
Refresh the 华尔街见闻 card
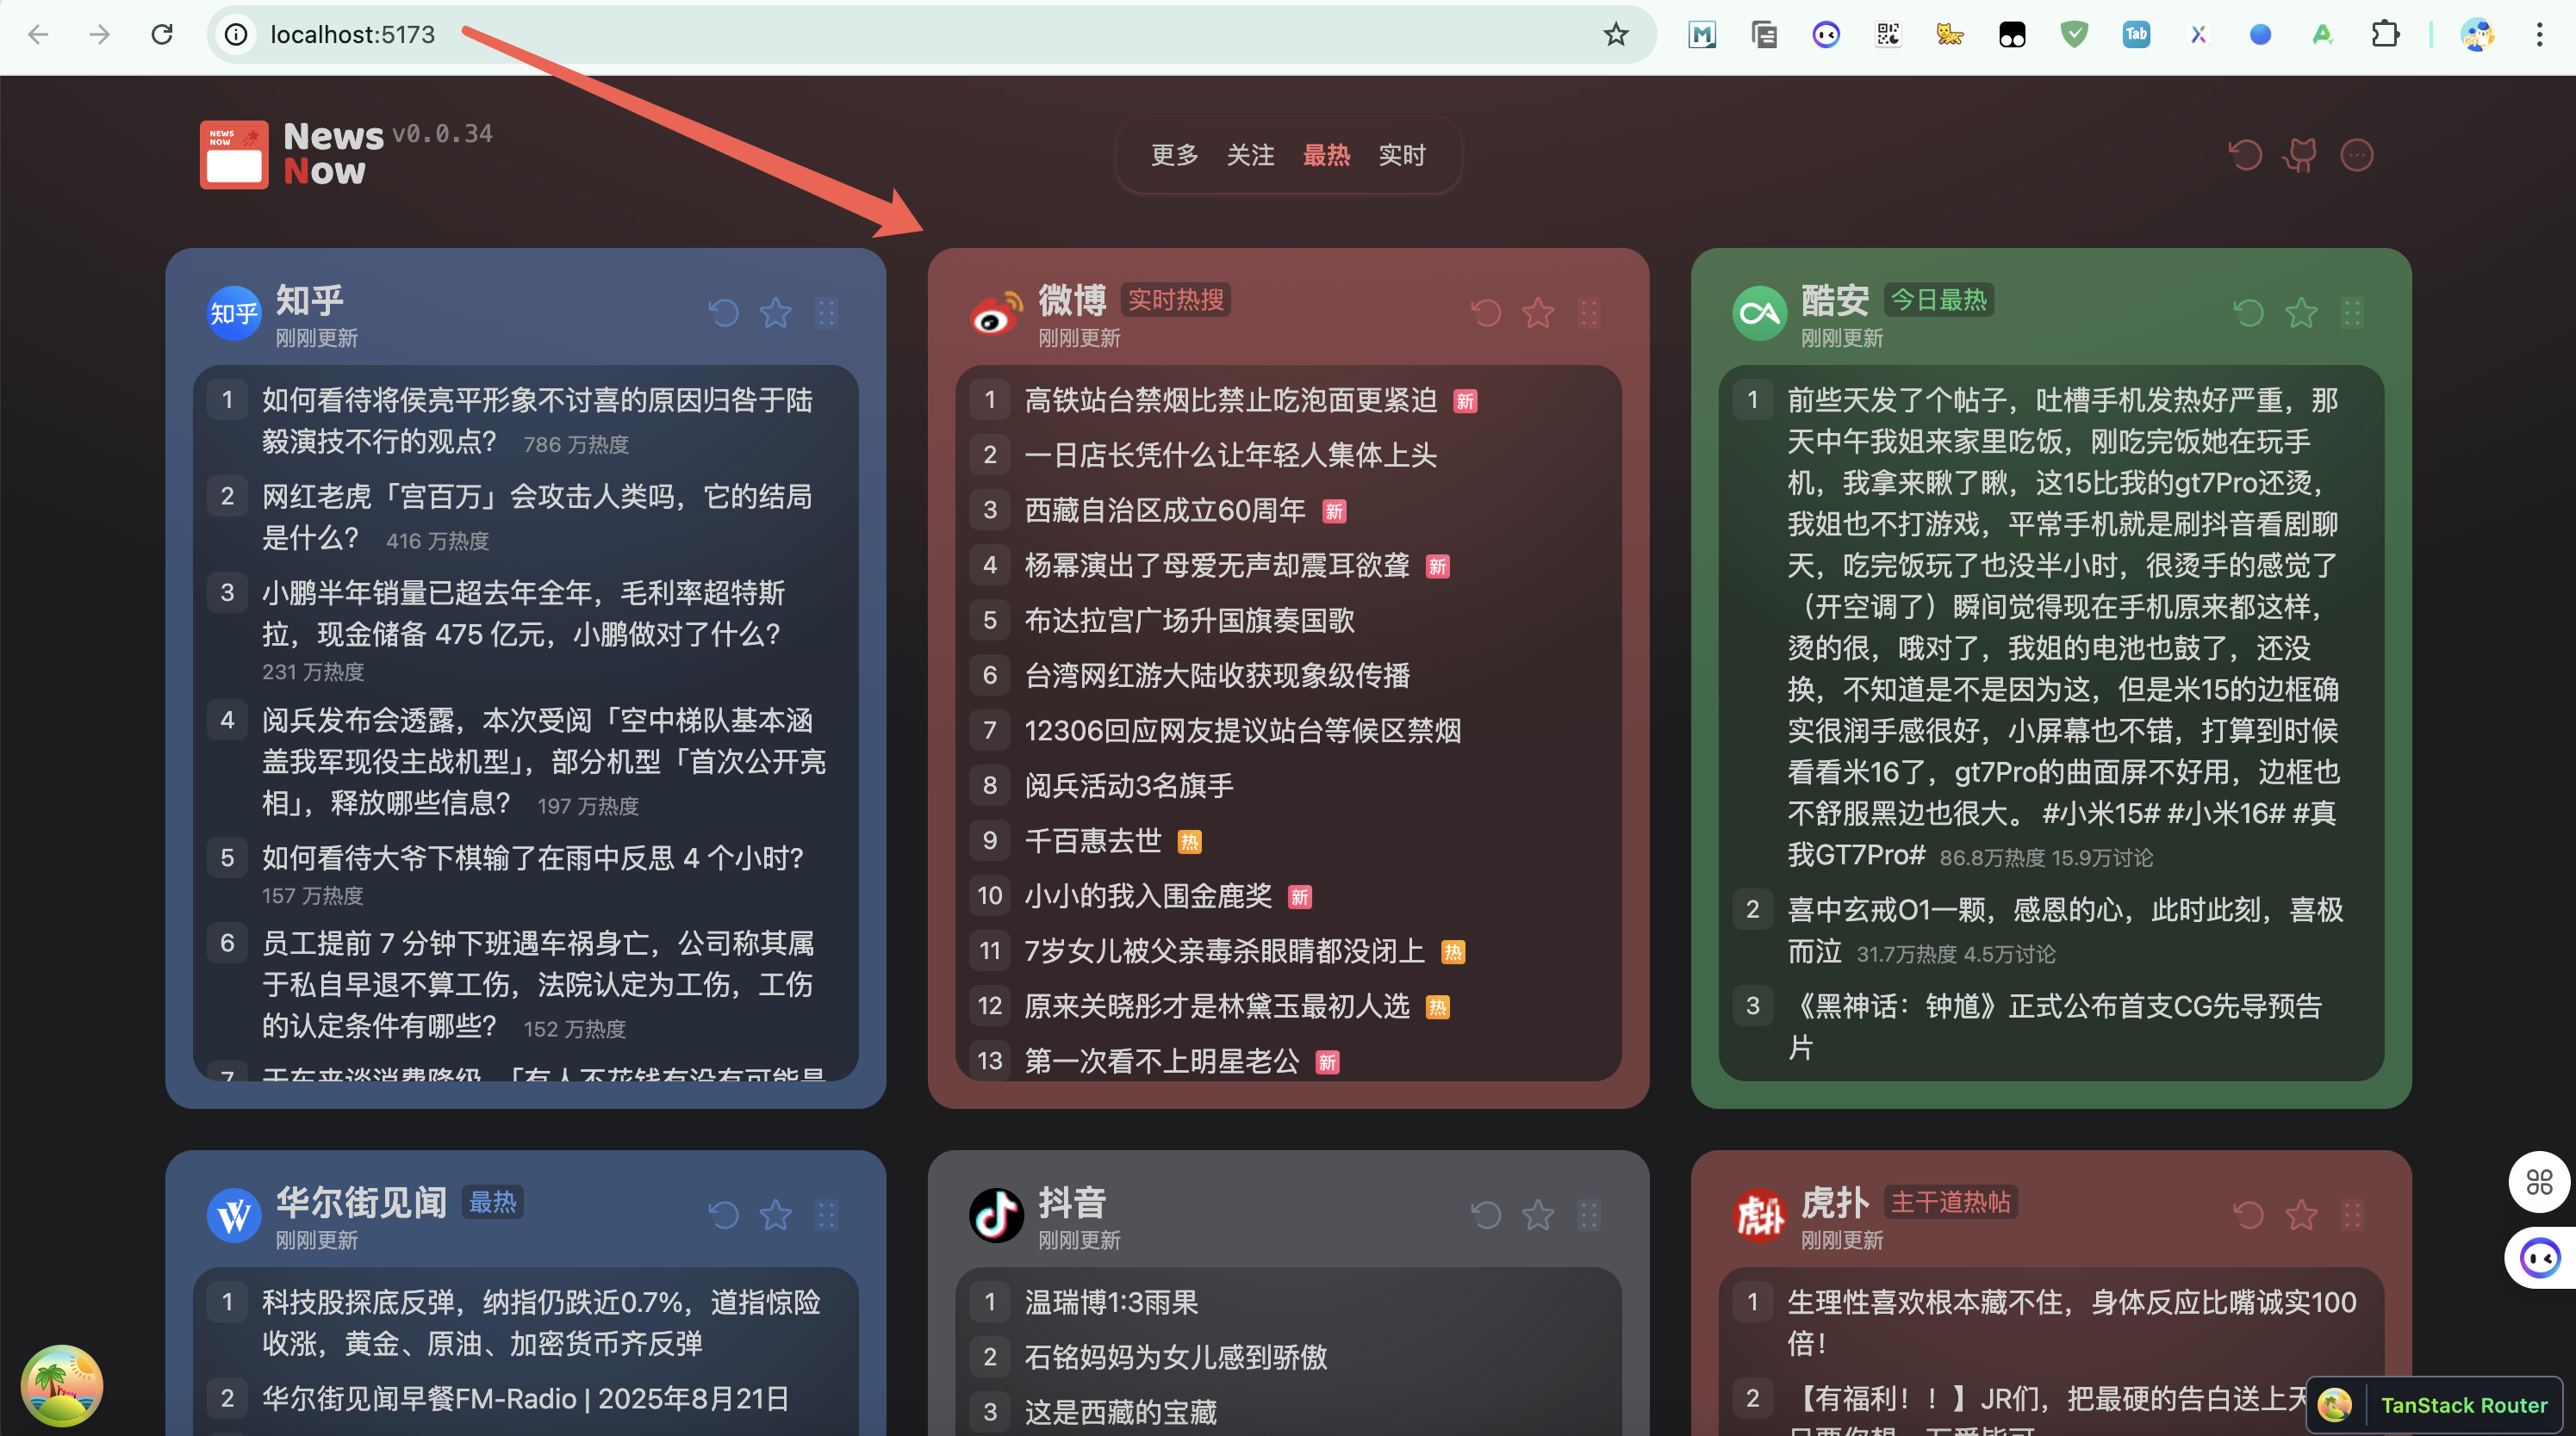723,1215
